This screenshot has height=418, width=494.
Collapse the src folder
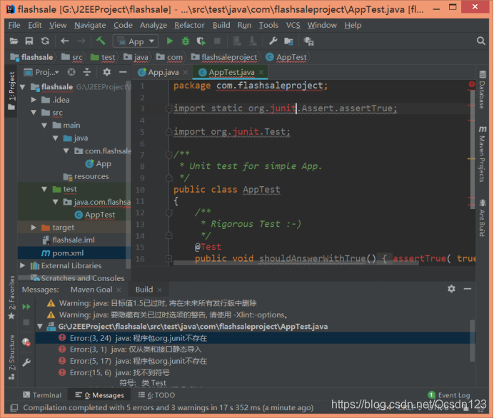point(34,113)
